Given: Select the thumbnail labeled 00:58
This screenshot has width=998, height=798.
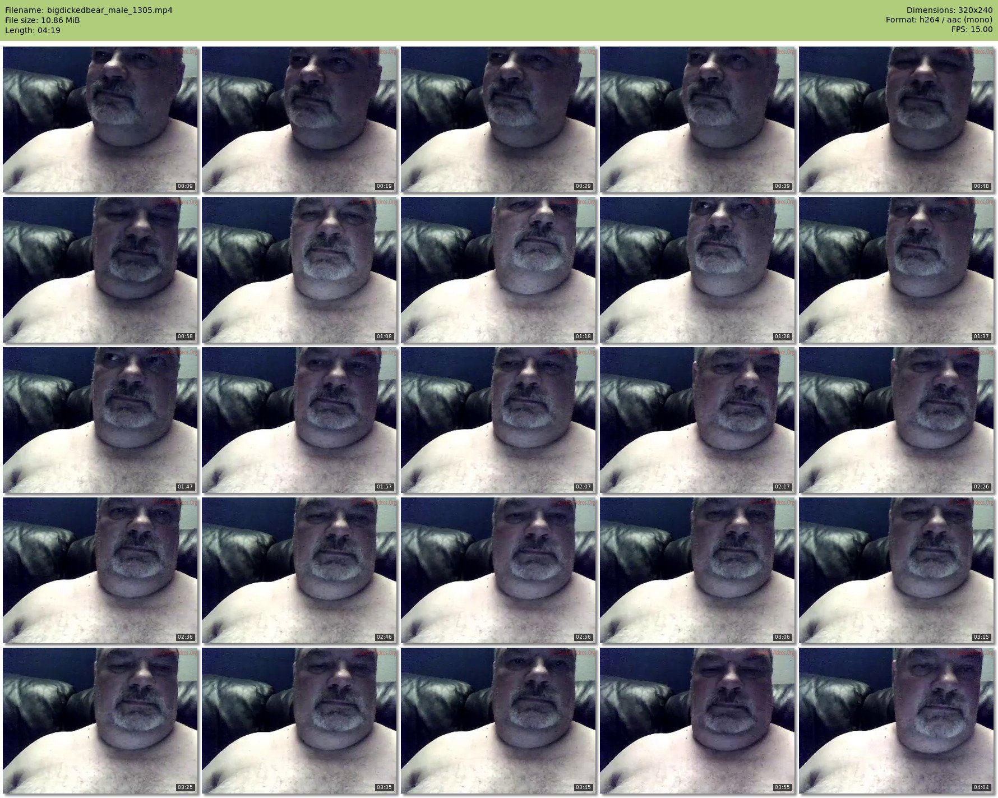Looking at the screenshot, I should 100,270.
